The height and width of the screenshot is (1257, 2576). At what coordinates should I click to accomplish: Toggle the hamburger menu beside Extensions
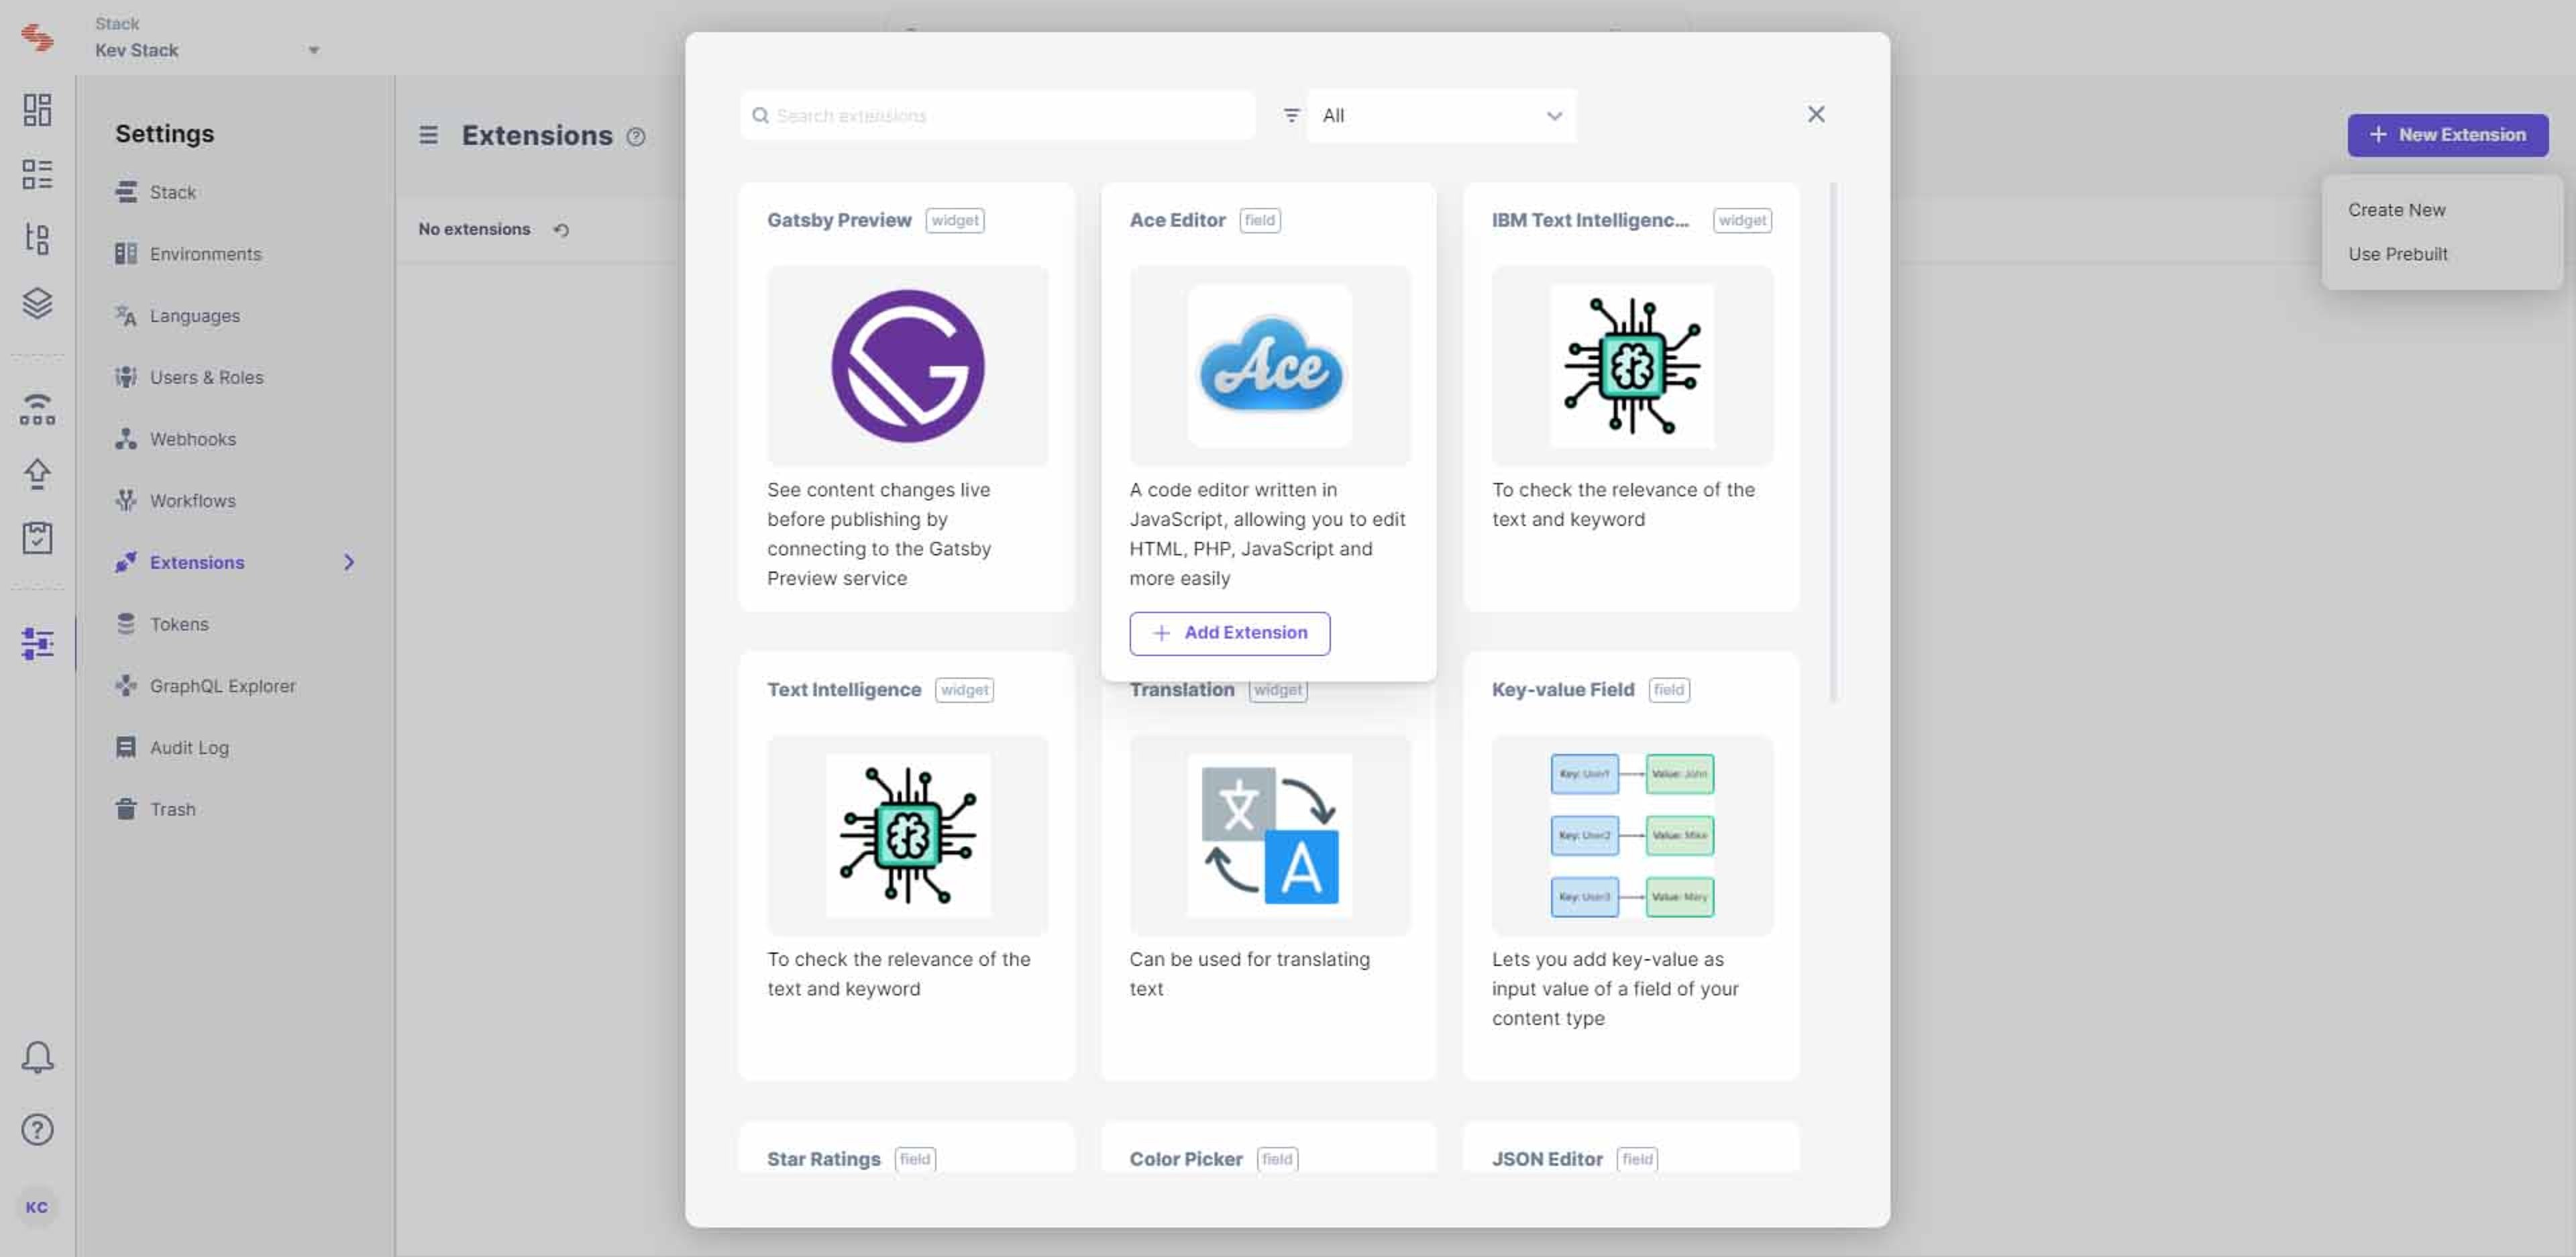(428, 135)
